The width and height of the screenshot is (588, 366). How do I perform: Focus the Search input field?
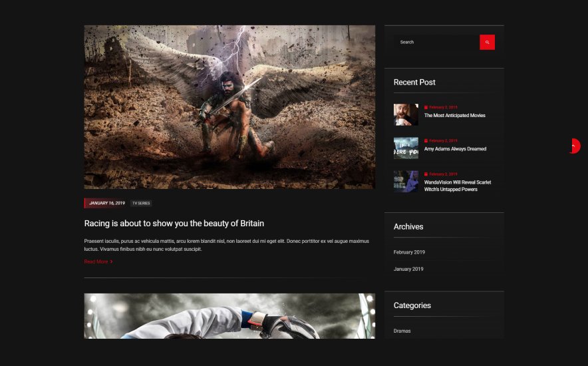coord(436,43)
